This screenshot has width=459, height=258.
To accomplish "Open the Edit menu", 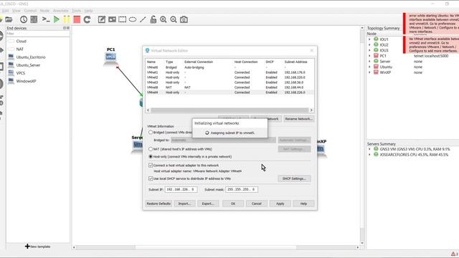I will coord(5,11).
